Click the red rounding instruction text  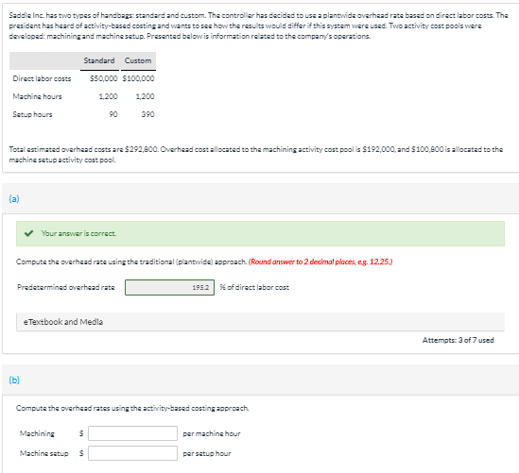point(320,262)
